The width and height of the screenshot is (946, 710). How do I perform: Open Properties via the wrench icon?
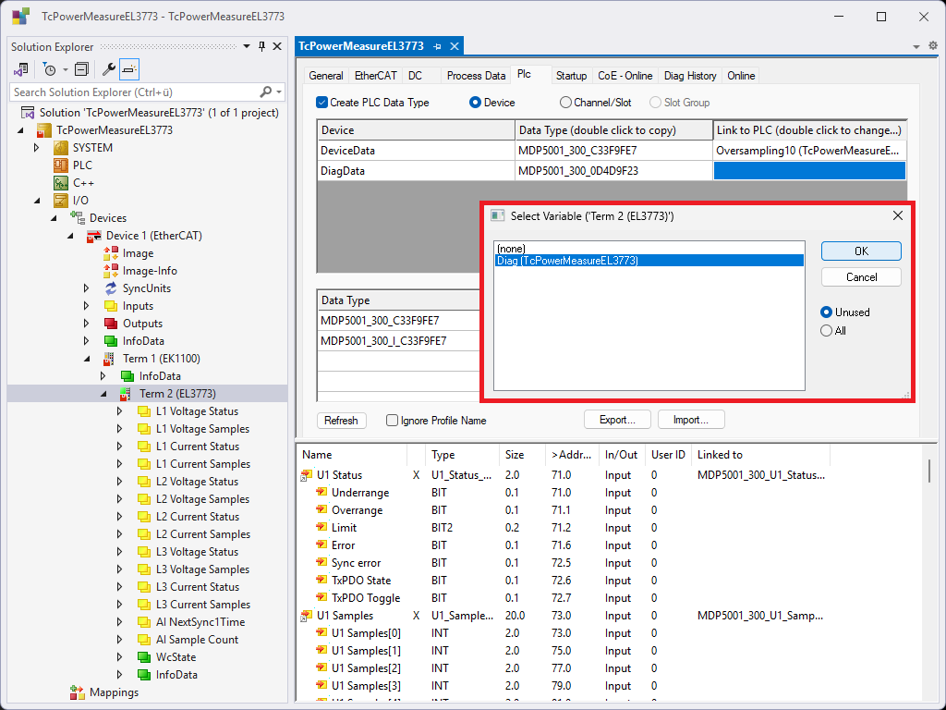(109, 69)
